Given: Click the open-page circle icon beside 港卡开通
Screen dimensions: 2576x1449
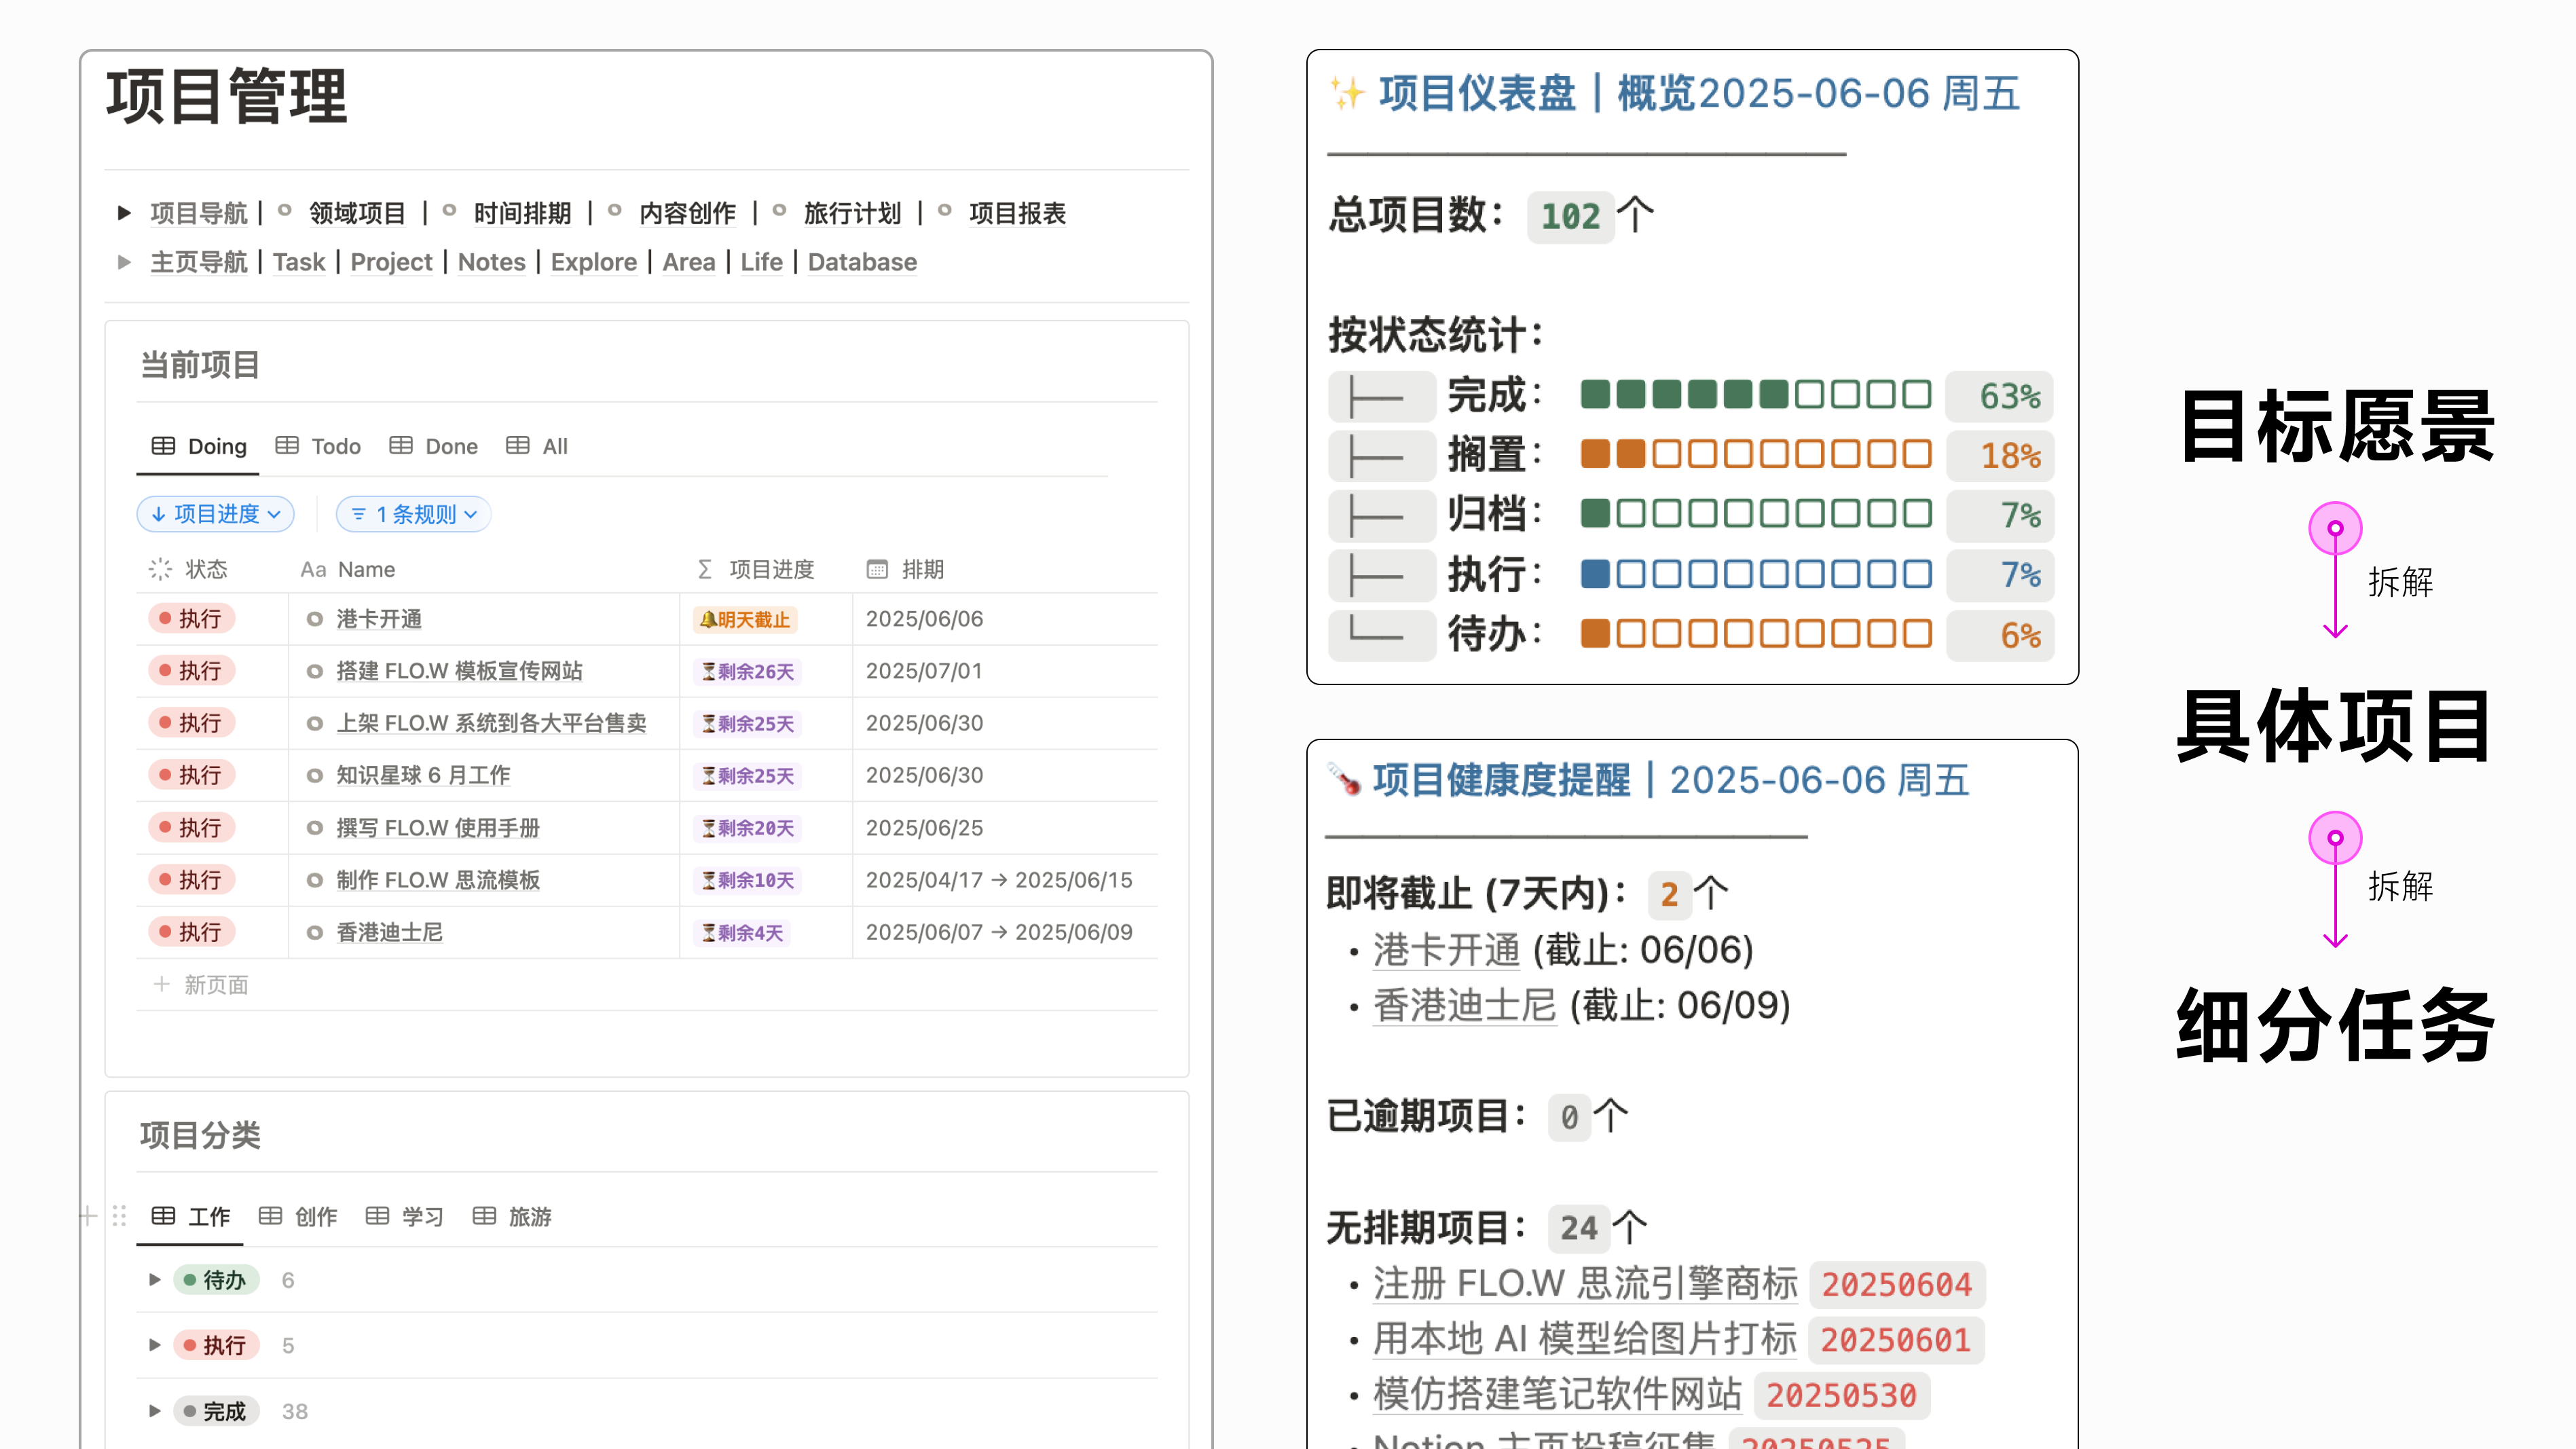Looking at the screenshot, I should click(x=315, y=620).
